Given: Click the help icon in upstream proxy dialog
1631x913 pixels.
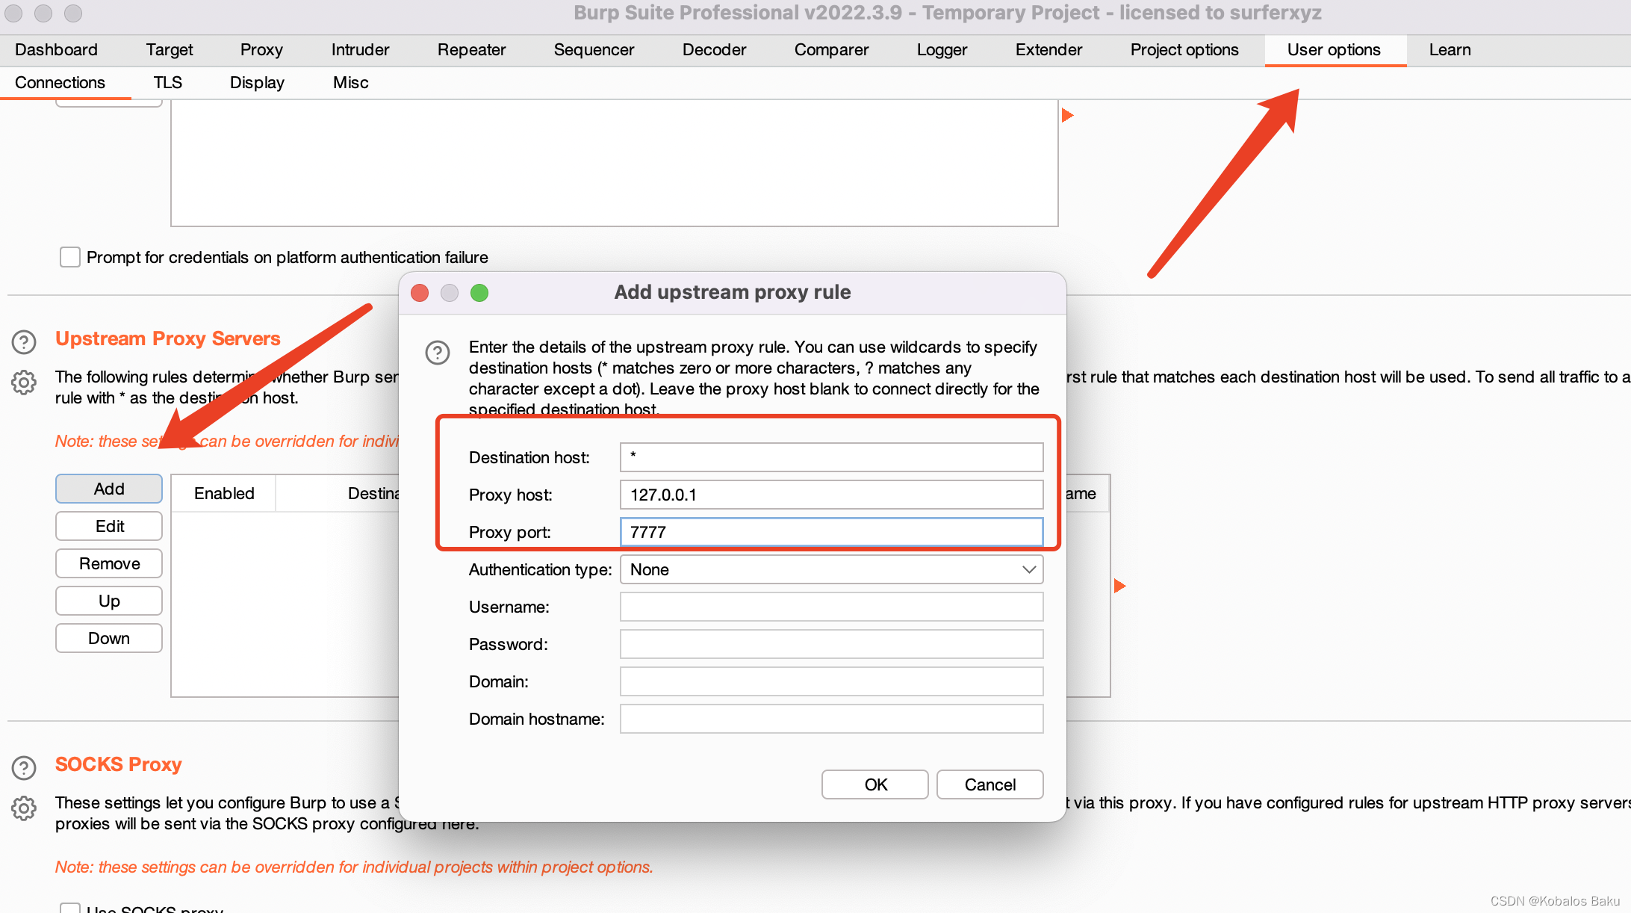Looking at the screenshot, I should 438,352.
